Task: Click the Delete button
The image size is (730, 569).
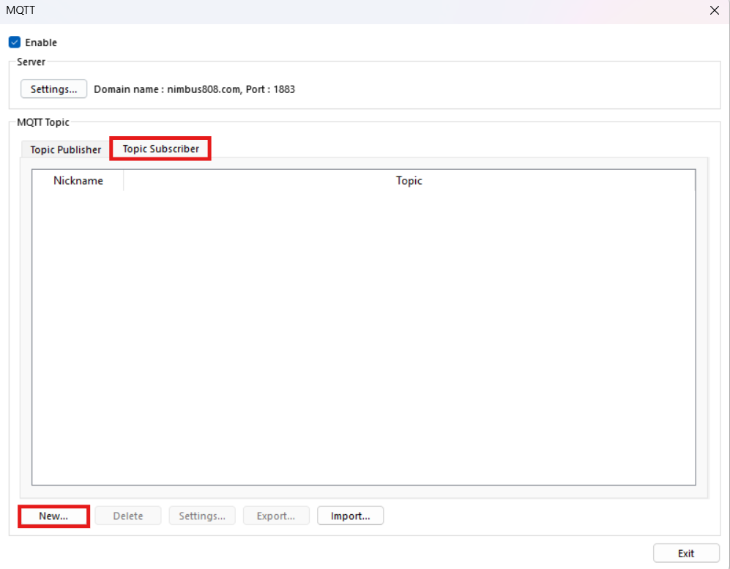Action: pos(127,516)
